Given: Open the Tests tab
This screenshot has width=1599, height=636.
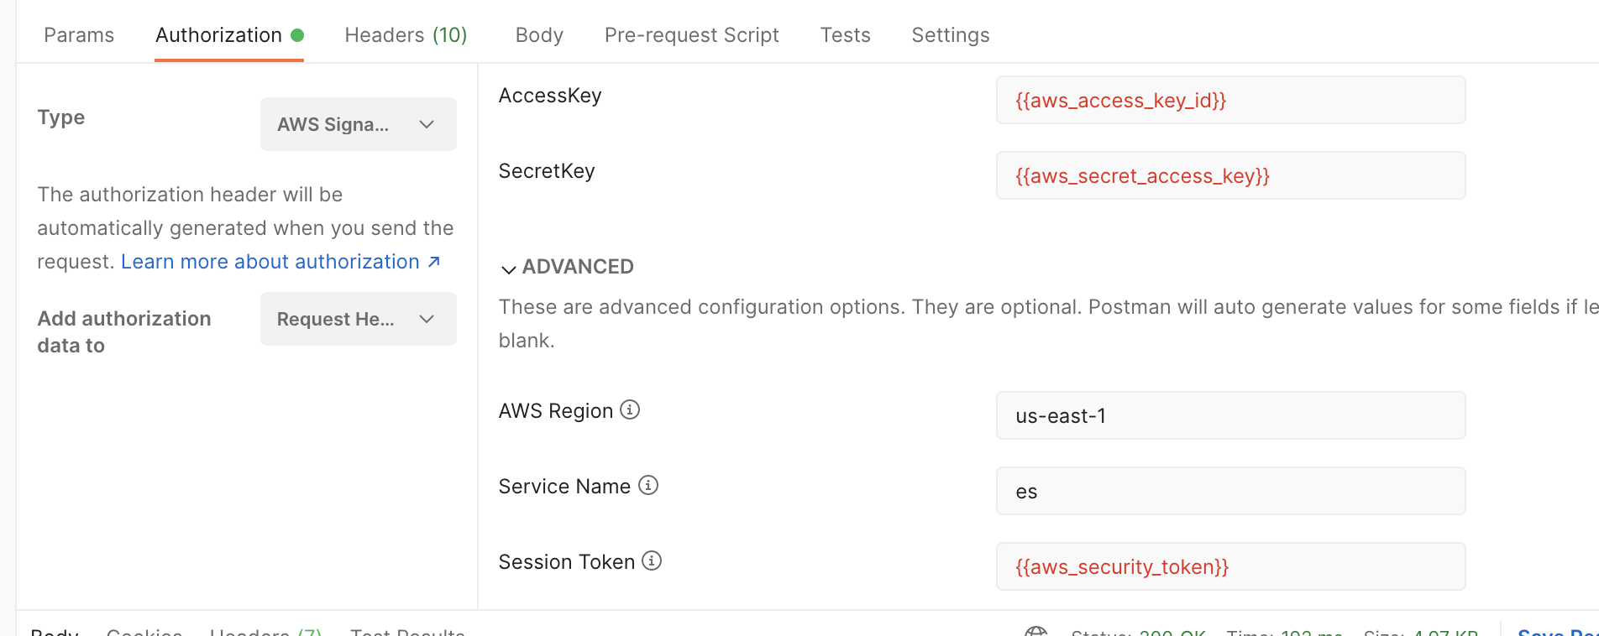Looking at the screenshot, I should coord(845,35).
